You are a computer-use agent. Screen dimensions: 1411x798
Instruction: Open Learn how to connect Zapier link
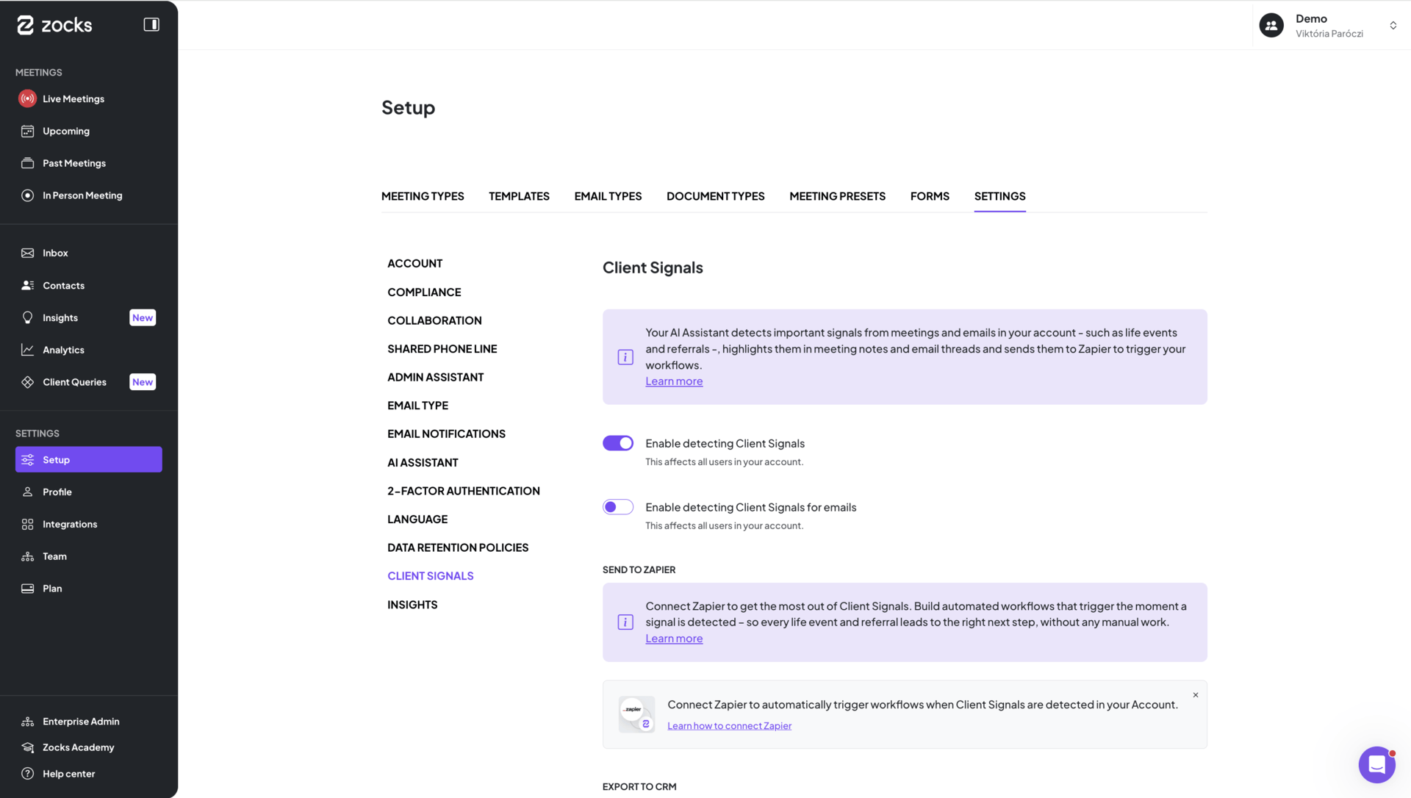(729, 726)
